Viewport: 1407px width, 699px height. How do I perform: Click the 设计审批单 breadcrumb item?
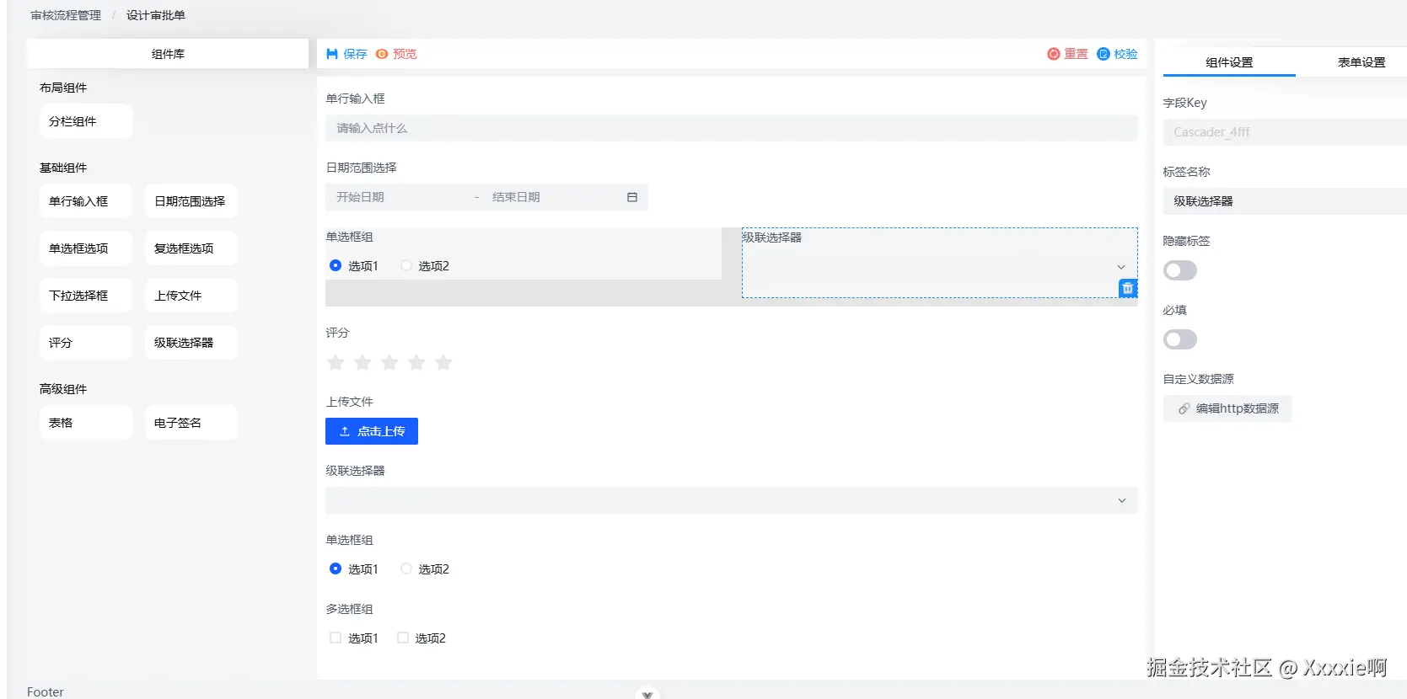click(156, 15)
